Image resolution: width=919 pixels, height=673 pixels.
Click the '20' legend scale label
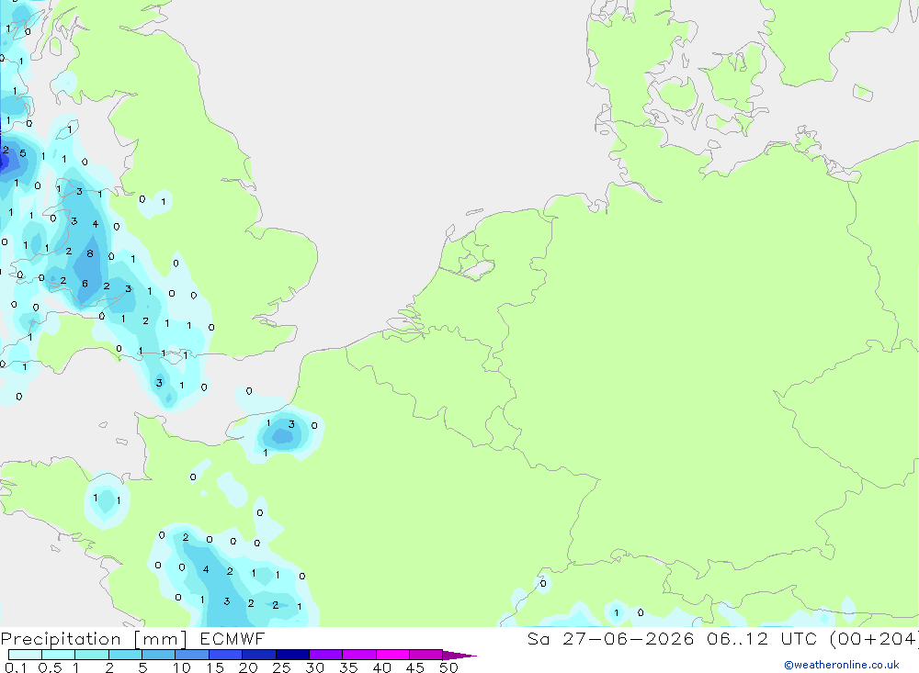click(x=248, y=667)
